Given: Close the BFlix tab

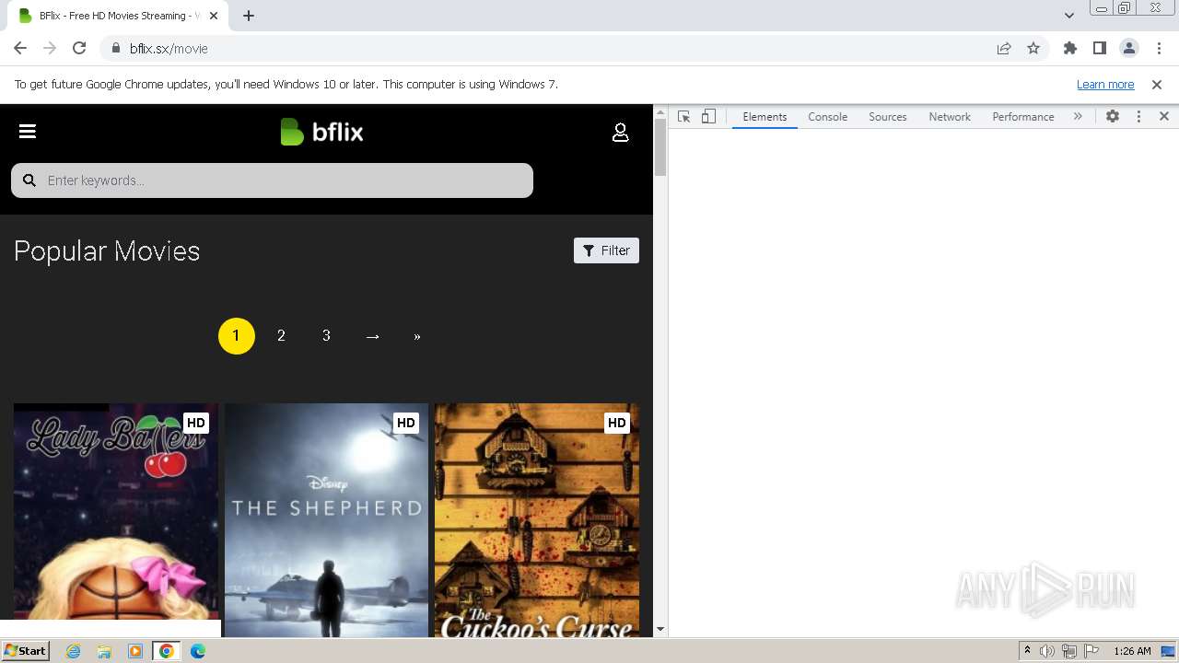Looking at the screenshot, I should pos(214,16).
